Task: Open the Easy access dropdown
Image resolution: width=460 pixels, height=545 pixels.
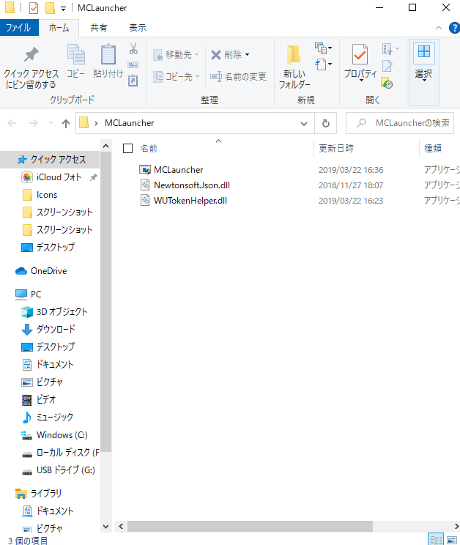Action: point(324,64)
